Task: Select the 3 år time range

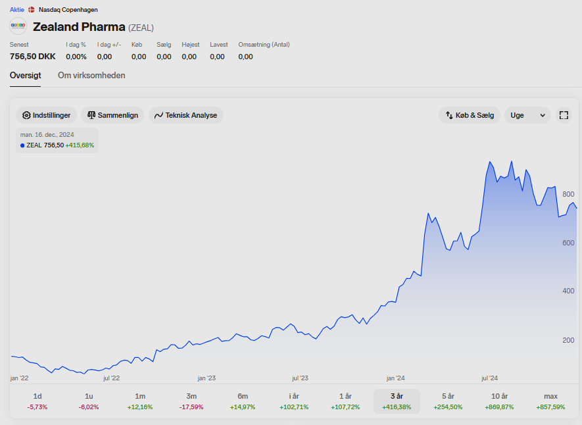Action: tap(397, 401)
